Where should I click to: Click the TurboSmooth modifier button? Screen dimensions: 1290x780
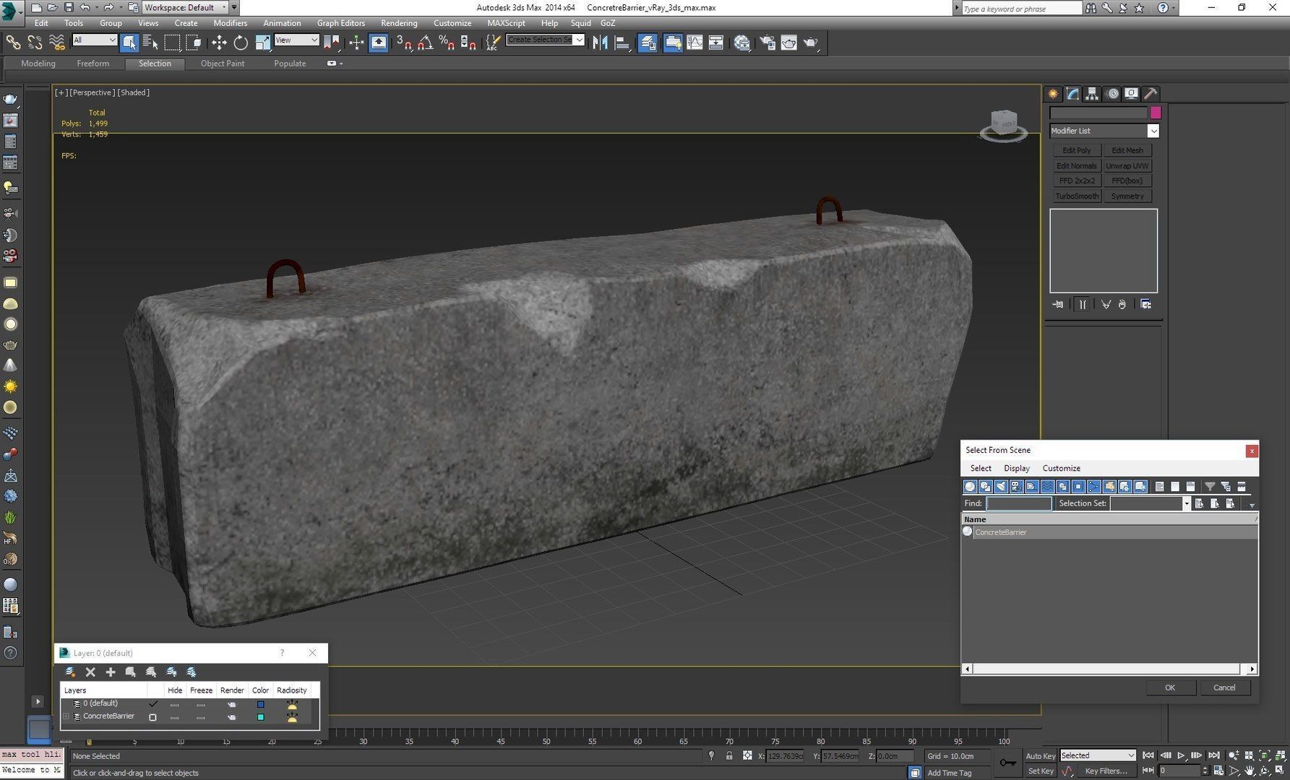(x=1077, y=196)
